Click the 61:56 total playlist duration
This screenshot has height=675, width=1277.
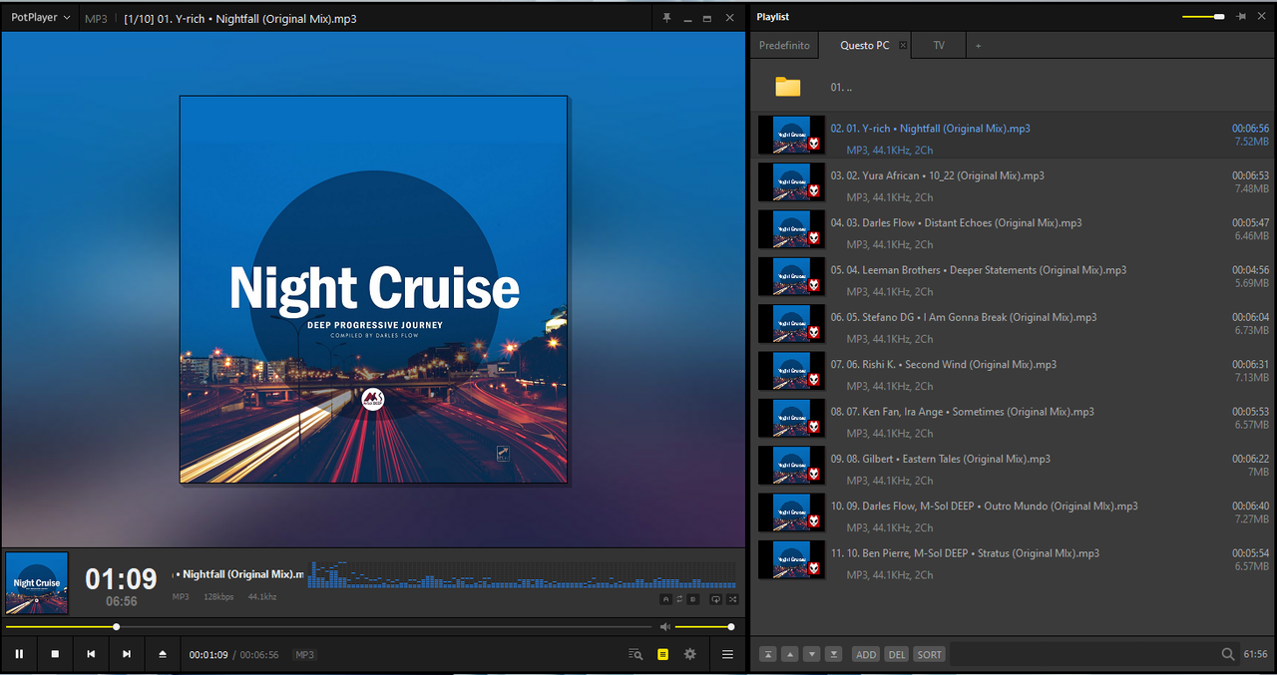1255,654
